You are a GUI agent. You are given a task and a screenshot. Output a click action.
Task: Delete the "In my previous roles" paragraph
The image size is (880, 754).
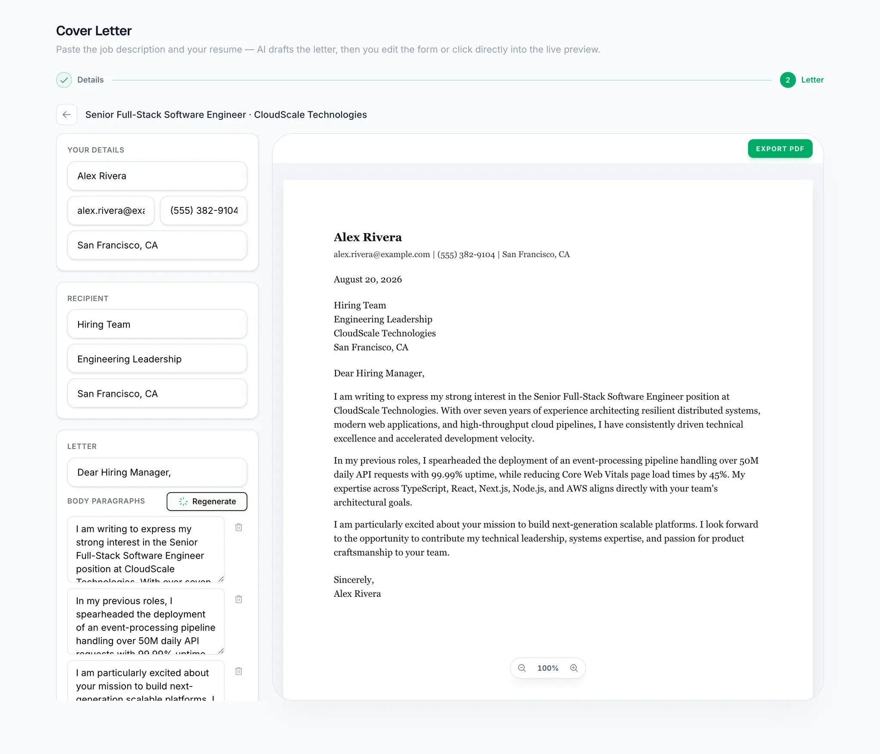pos(239,599)
